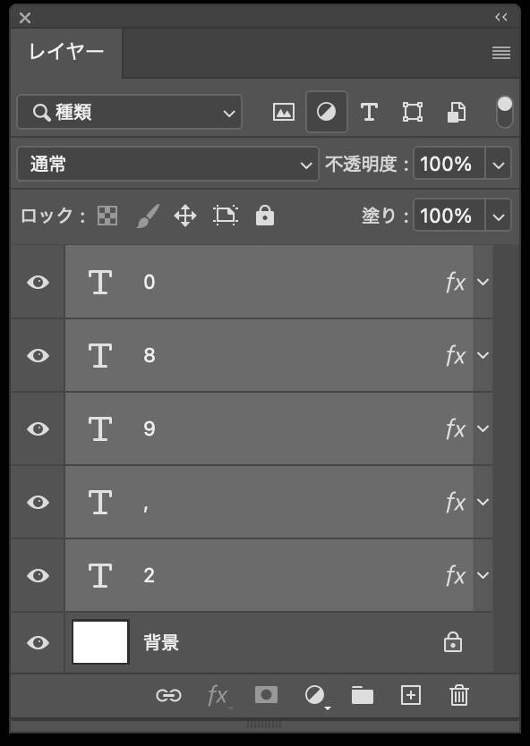Create a new layer group
Screen dimensions: 530x746
pyautogui.click(x=362, y=695)
